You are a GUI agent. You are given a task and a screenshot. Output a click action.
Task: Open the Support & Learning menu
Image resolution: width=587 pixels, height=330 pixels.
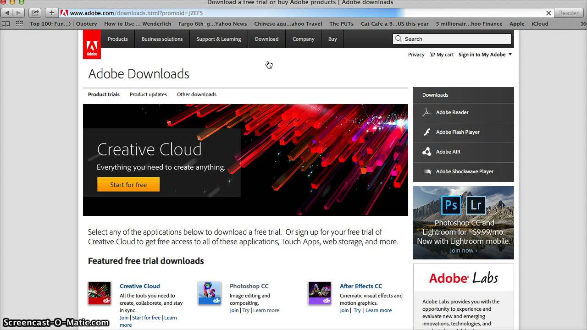pos(219,39)
